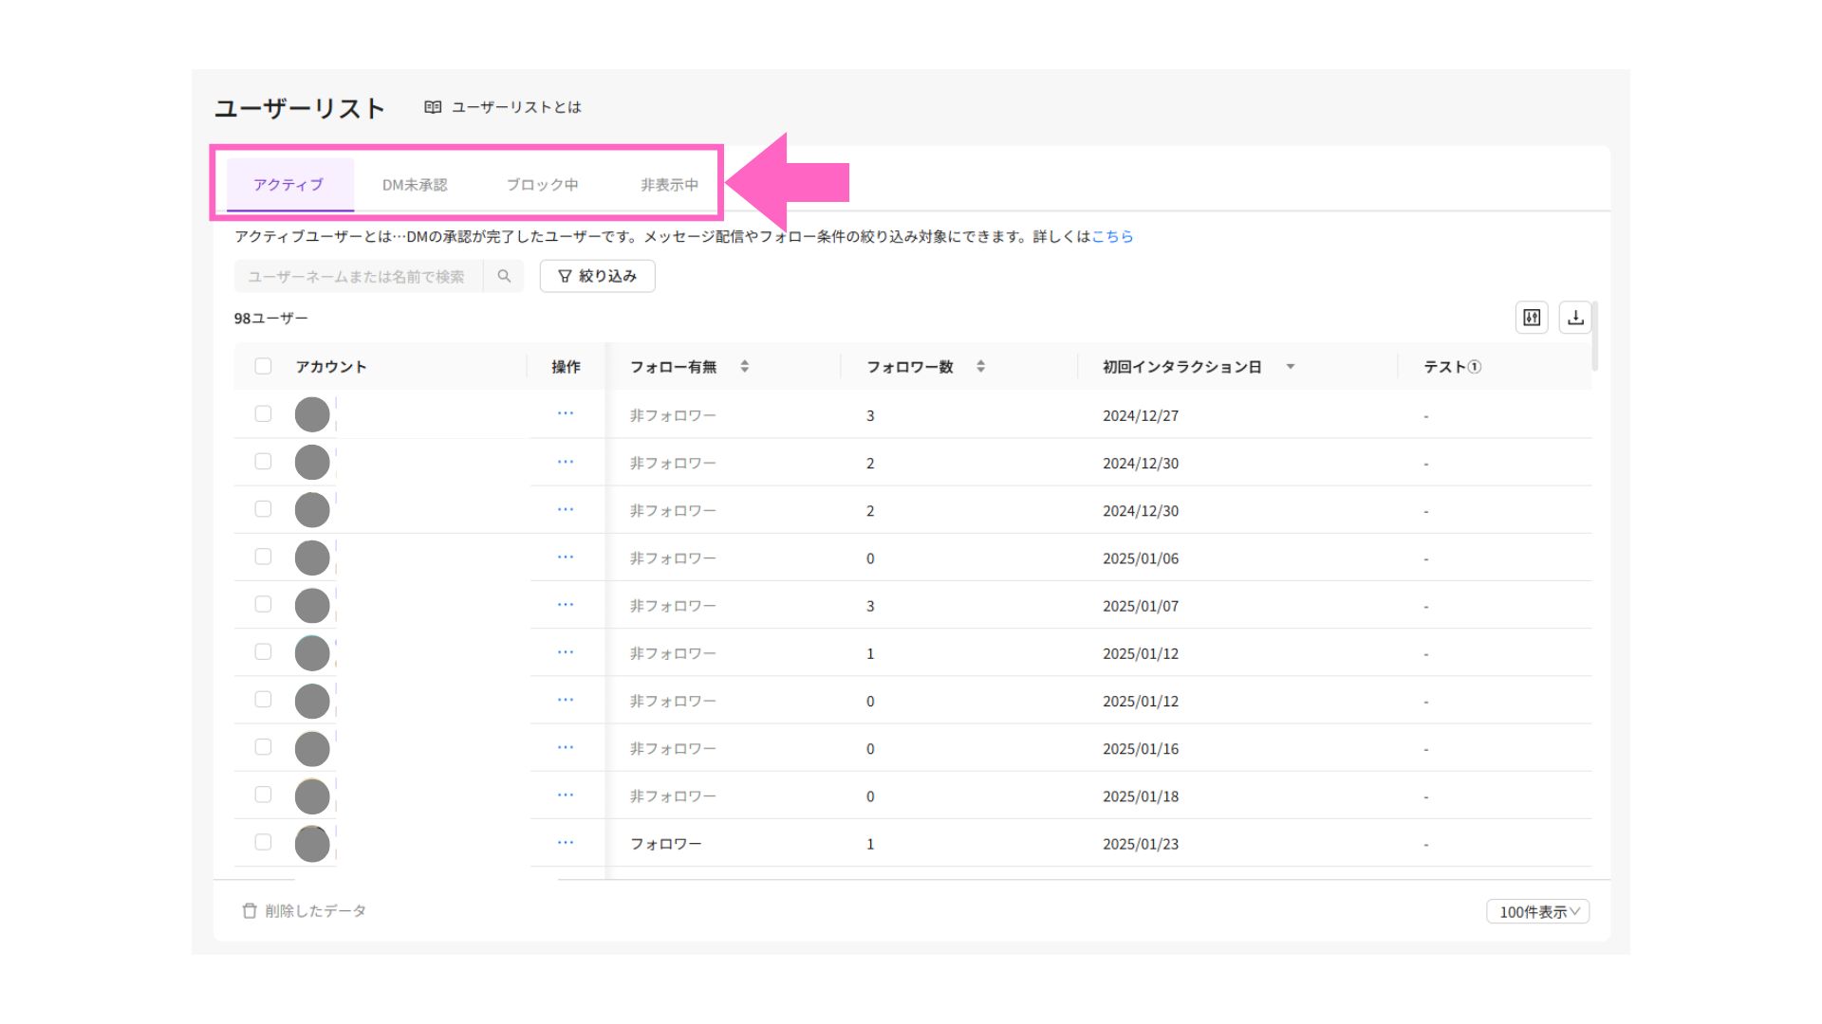Check the row dated 2025/01/18
This screenshot has width=1822, height=1024.
click(x=263, y=795)
